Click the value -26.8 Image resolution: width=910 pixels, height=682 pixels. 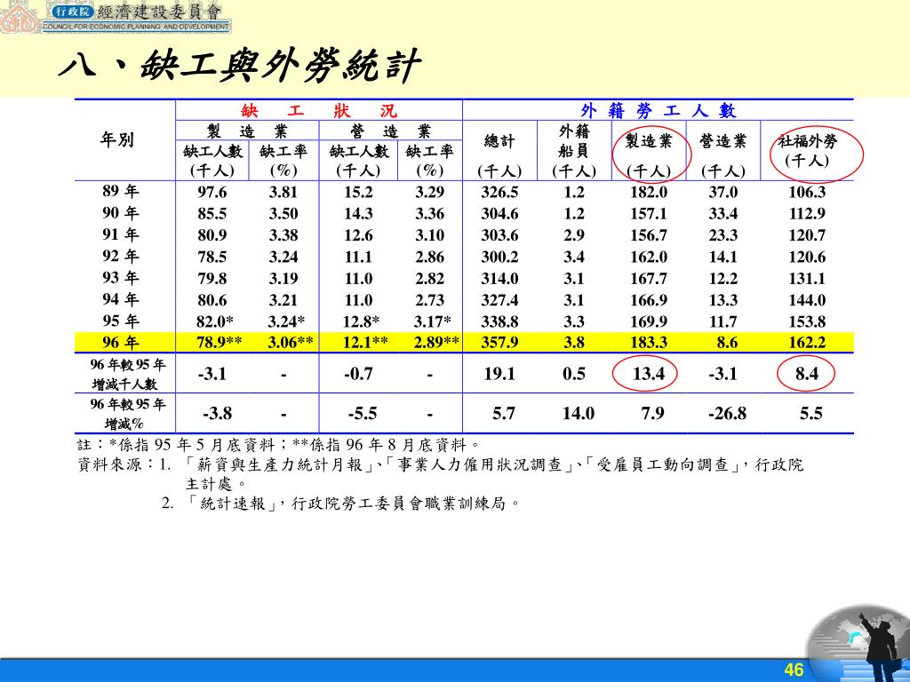(727, 413)
